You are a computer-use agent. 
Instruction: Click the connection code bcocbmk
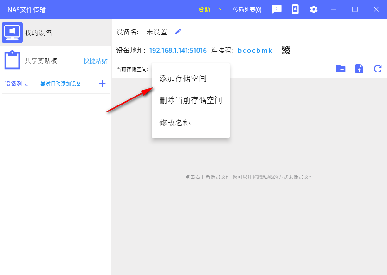[255, 50]
